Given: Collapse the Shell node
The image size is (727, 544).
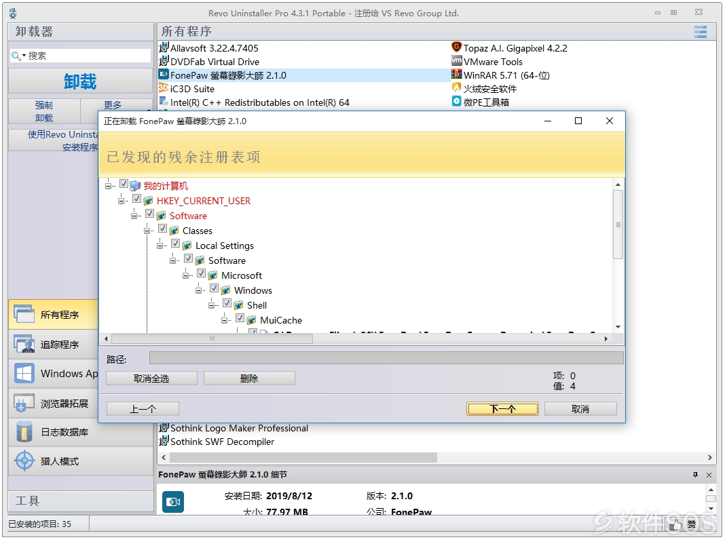Looking at the screenshot, I should 212,305.
